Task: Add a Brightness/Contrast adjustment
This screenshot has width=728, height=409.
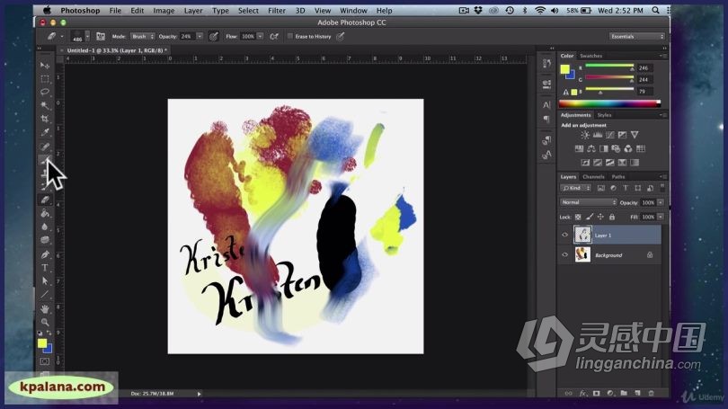Action: (585, 135)
